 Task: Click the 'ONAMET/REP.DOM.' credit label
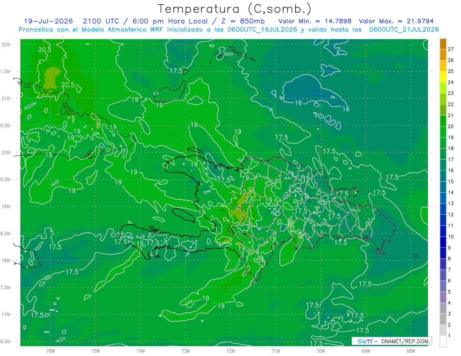coord(405,341)
